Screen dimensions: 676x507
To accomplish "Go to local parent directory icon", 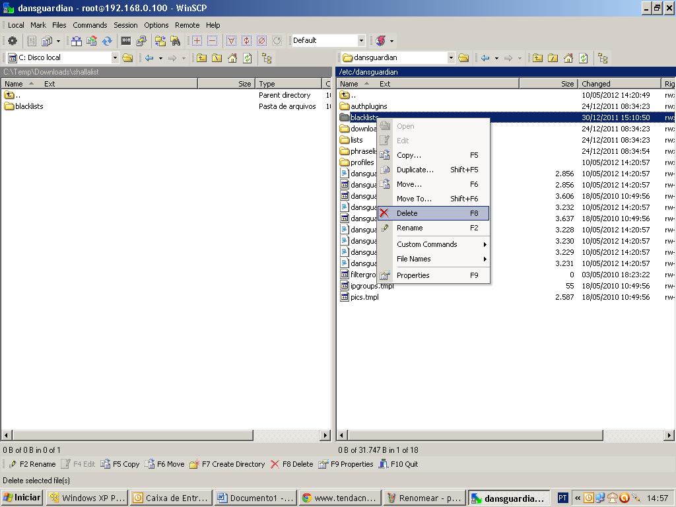I will tap(201, 58).
